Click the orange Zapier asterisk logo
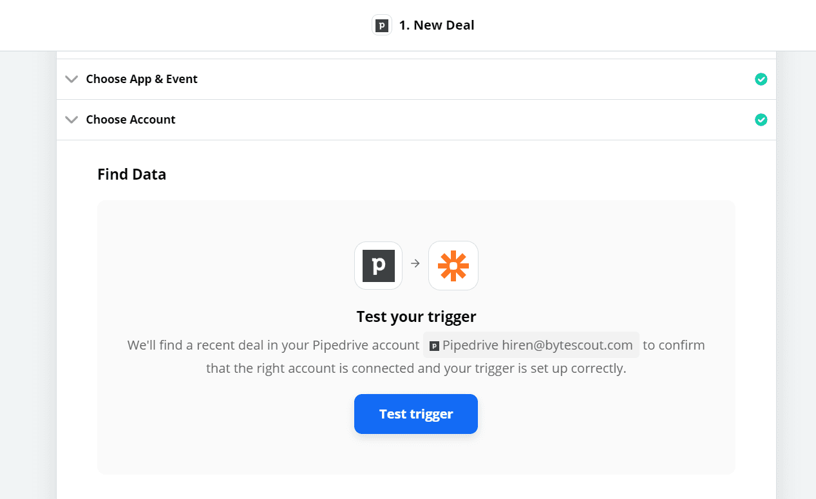This screenshot has height=499, width=816. tap(453, 265)
